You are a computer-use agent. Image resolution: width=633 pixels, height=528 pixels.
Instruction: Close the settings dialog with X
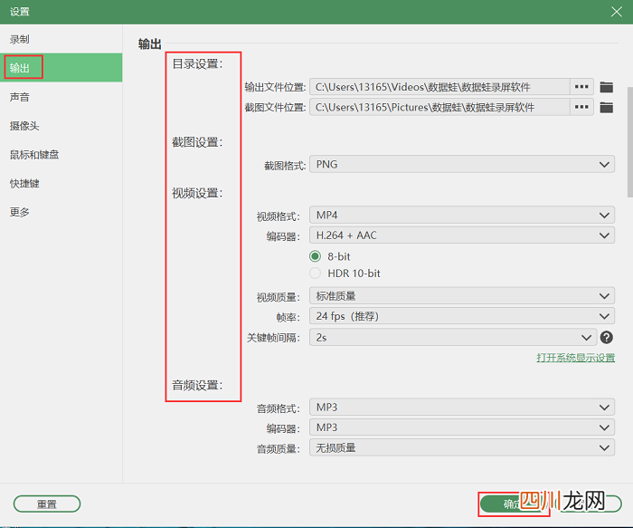[x=617, y=12]
